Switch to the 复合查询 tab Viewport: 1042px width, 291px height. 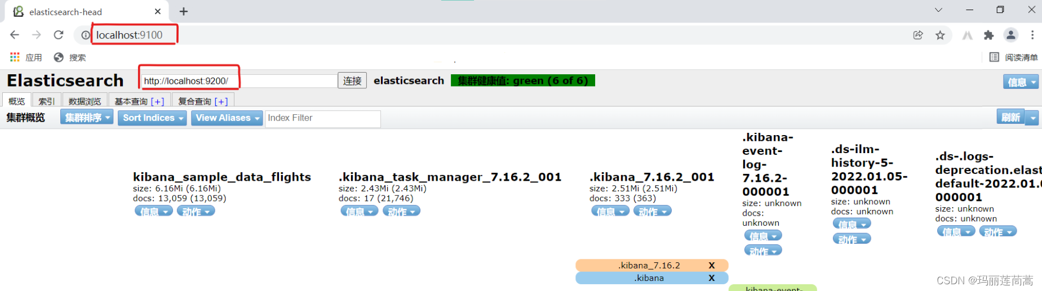click(195, 101)
